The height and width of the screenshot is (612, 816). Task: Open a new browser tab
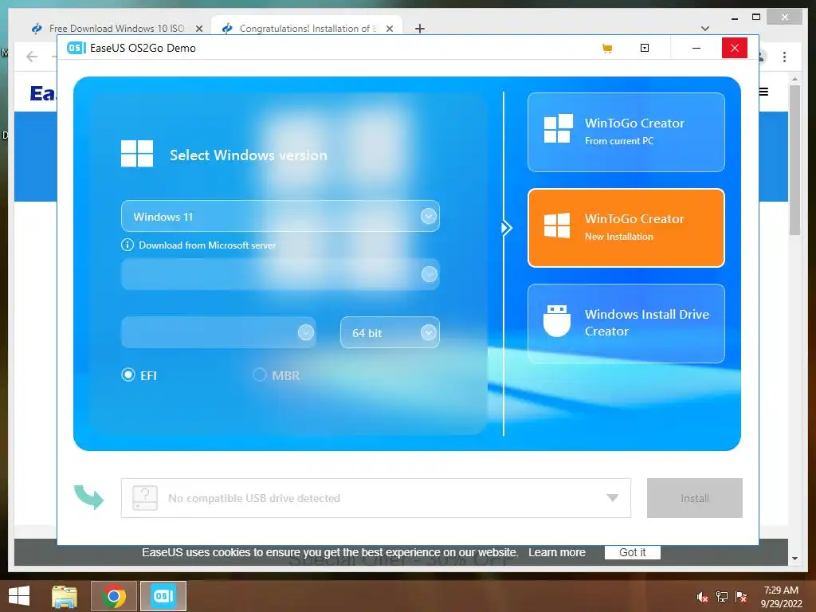click(x=420, y=29)
